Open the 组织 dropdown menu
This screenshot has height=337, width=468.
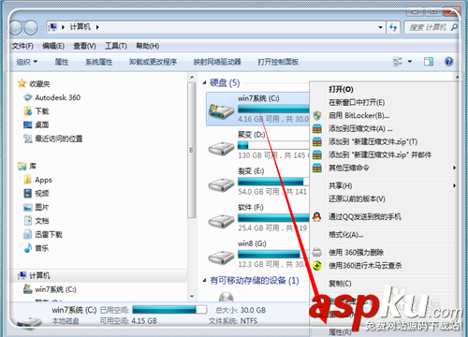(x=27, y=62)
